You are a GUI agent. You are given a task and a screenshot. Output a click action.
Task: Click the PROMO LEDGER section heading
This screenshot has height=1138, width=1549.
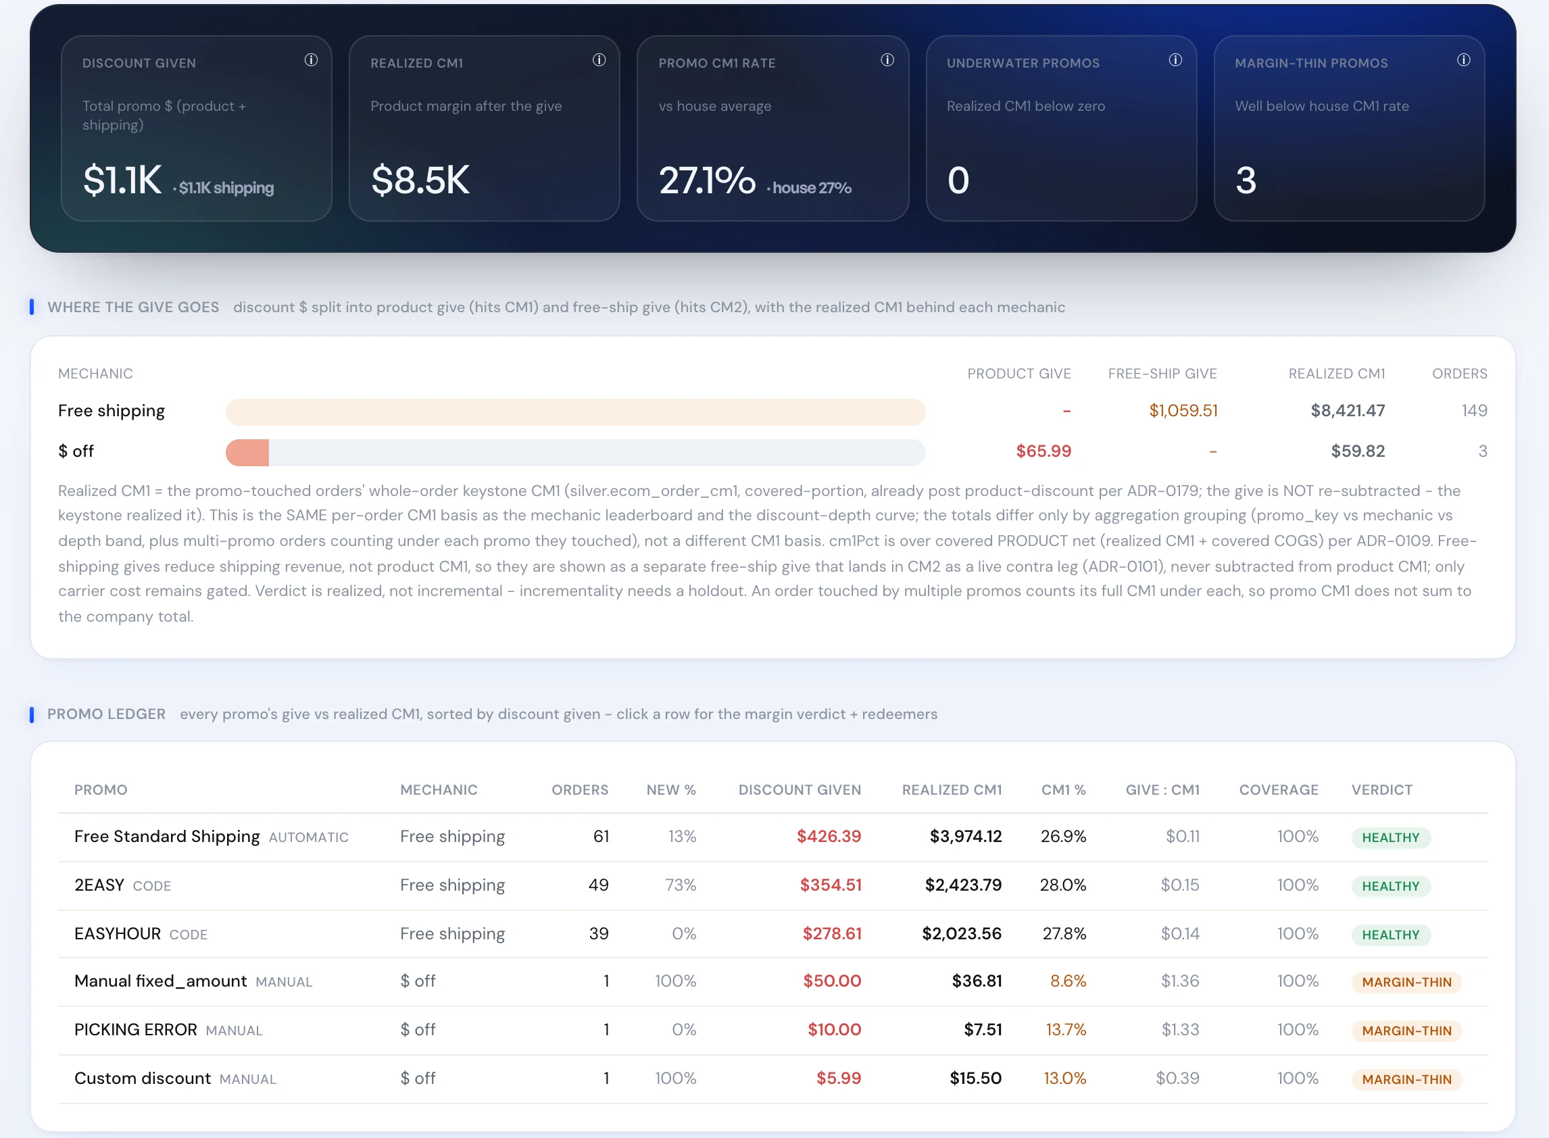pyautogui.click(x=106, y=714)
